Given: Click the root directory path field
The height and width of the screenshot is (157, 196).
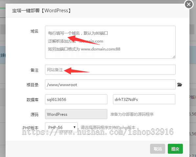Looking at the screenshot, I should coord(110,84).
